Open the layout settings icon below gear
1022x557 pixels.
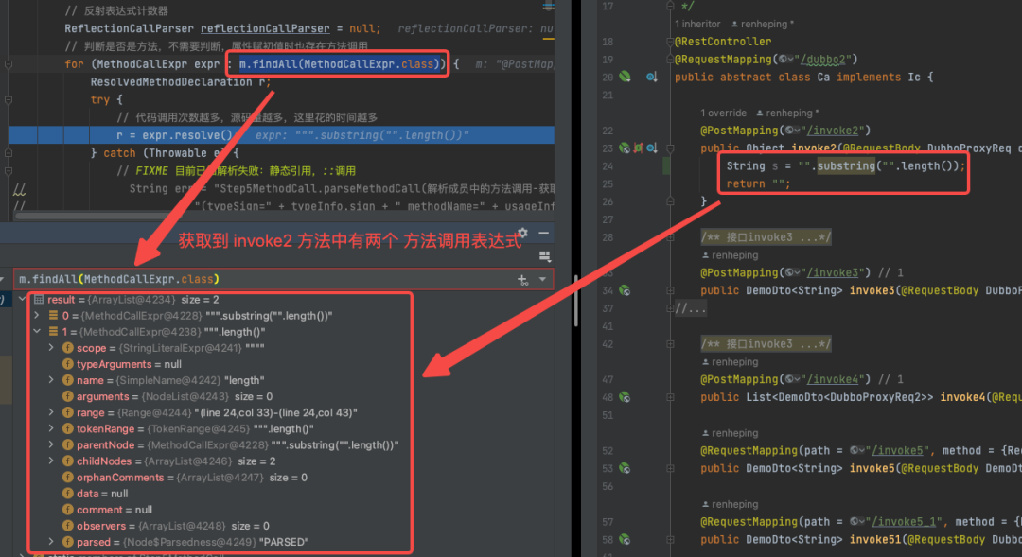click(545, 256)
